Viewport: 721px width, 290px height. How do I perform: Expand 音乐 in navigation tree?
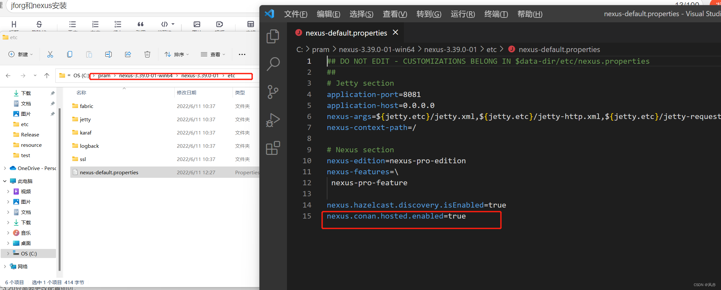(x=8, y=233)
